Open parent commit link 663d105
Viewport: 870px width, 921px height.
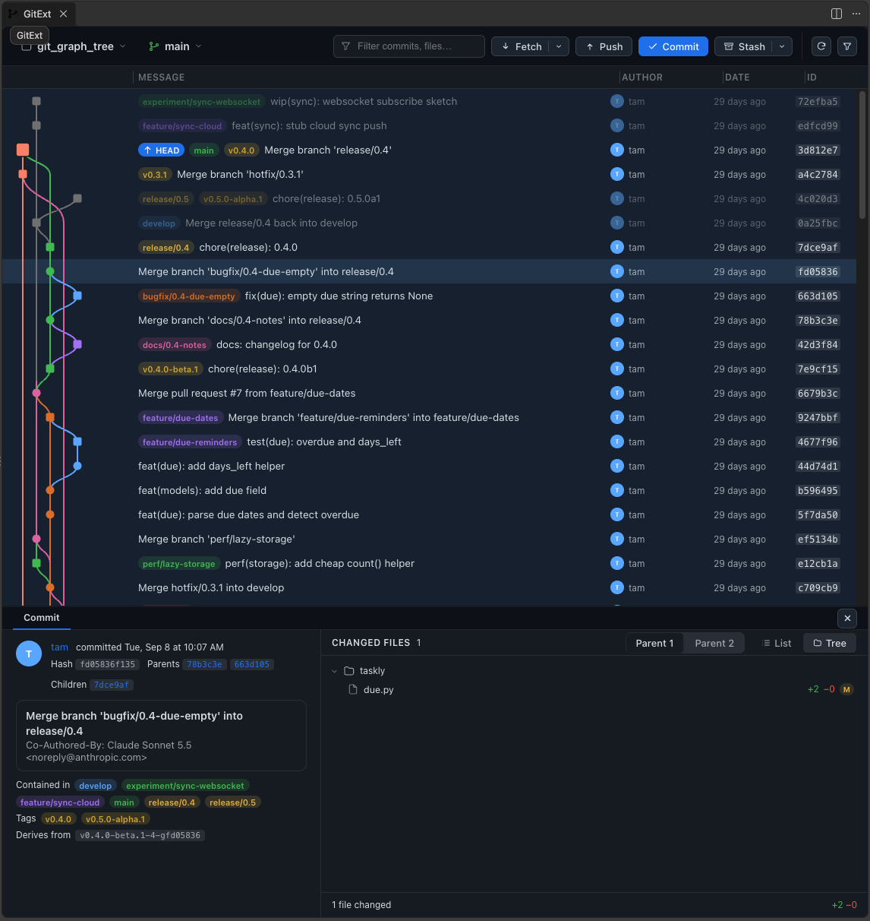[x=252, y=664]
